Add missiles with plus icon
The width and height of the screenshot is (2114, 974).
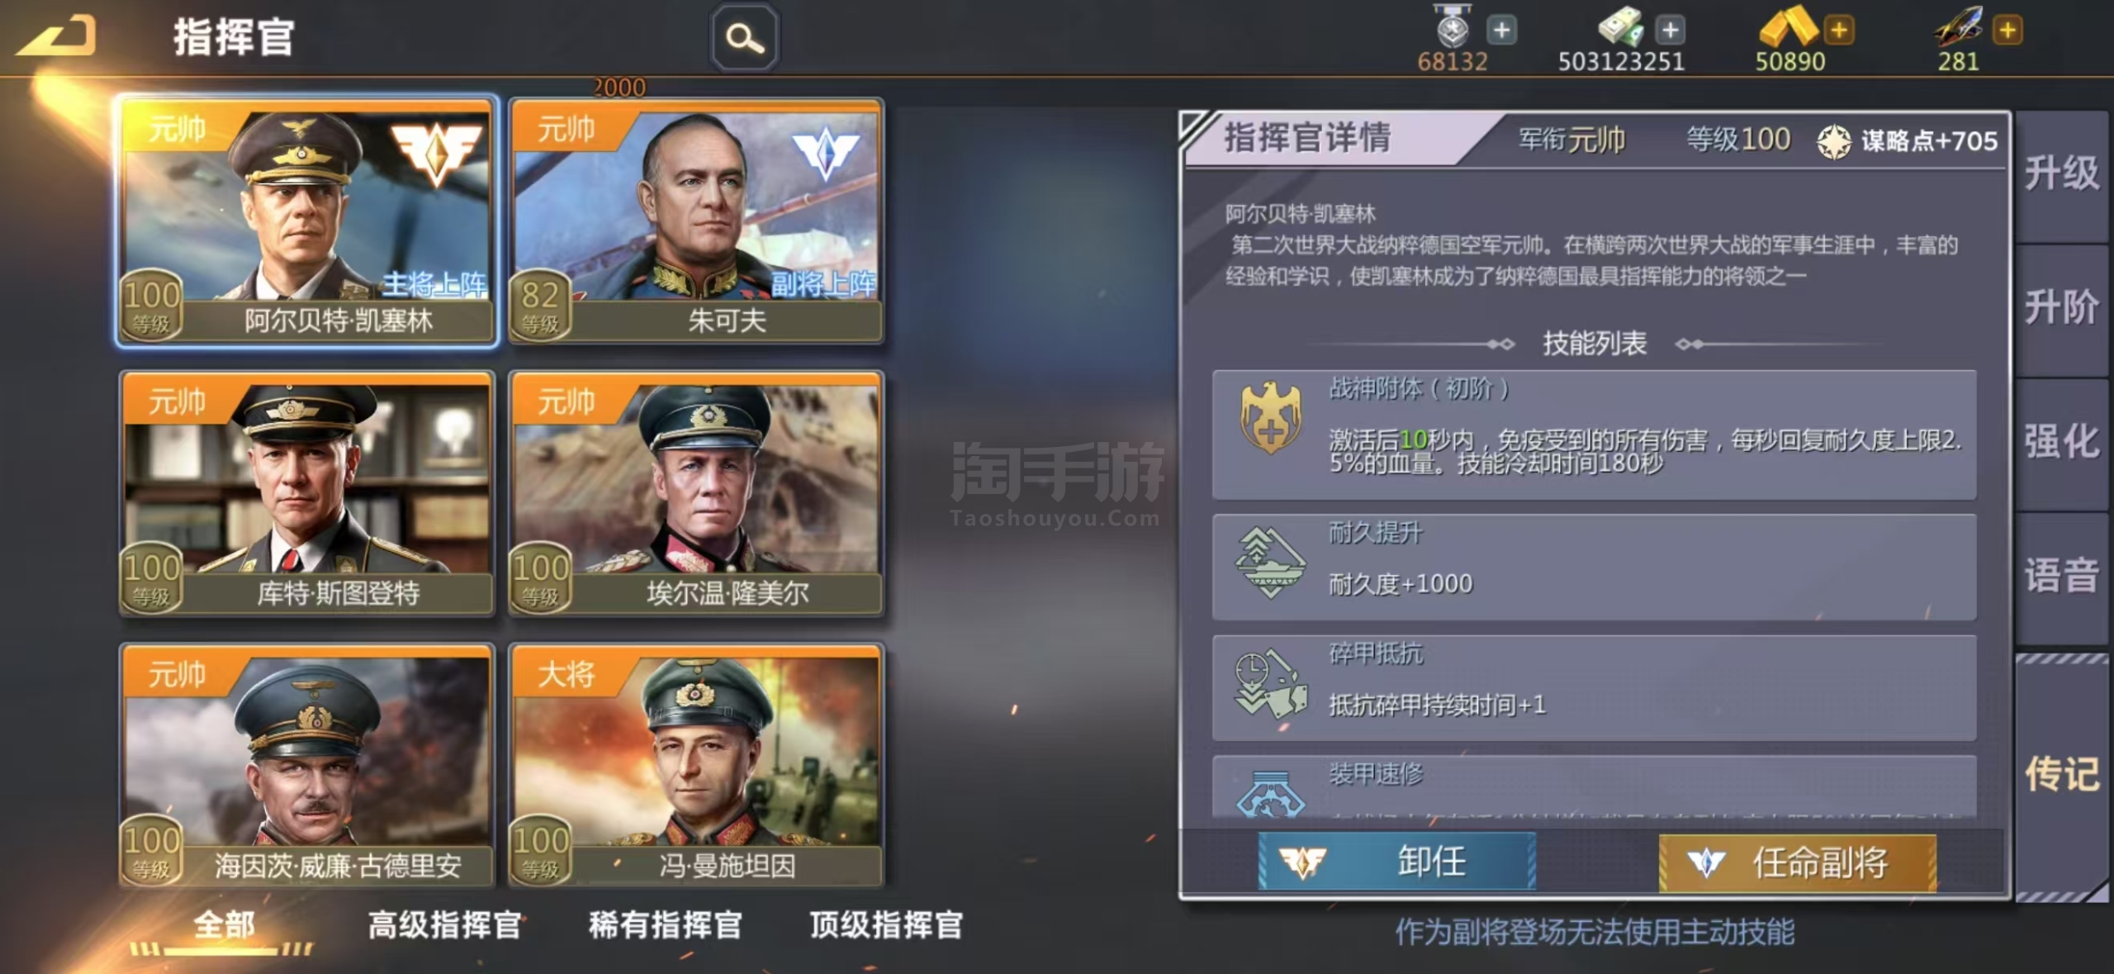click(2007, 31)
